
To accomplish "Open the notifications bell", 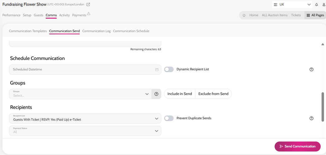I will pyautogui.click(x=316, y=5).
